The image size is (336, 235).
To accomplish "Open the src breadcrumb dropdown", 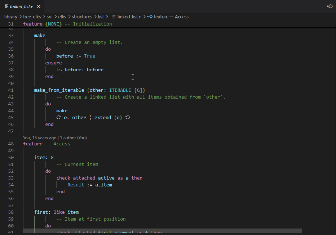I will click(x=49, y=17).
